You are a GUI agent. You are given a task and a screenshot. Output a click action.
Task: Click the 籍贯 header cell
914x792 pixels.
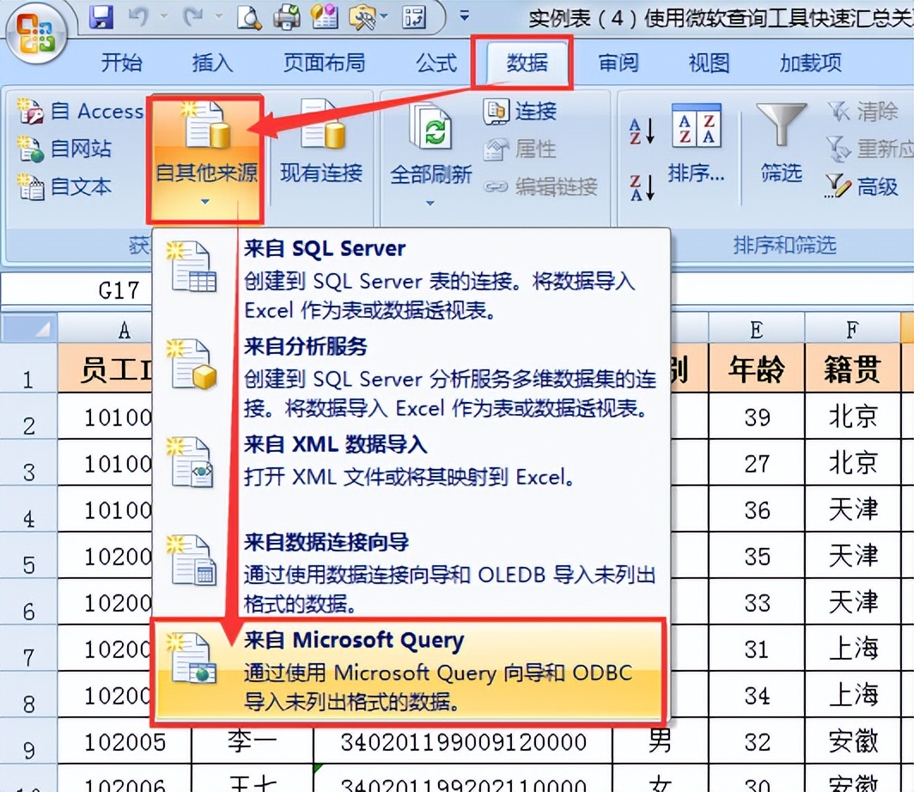[852, 368]
